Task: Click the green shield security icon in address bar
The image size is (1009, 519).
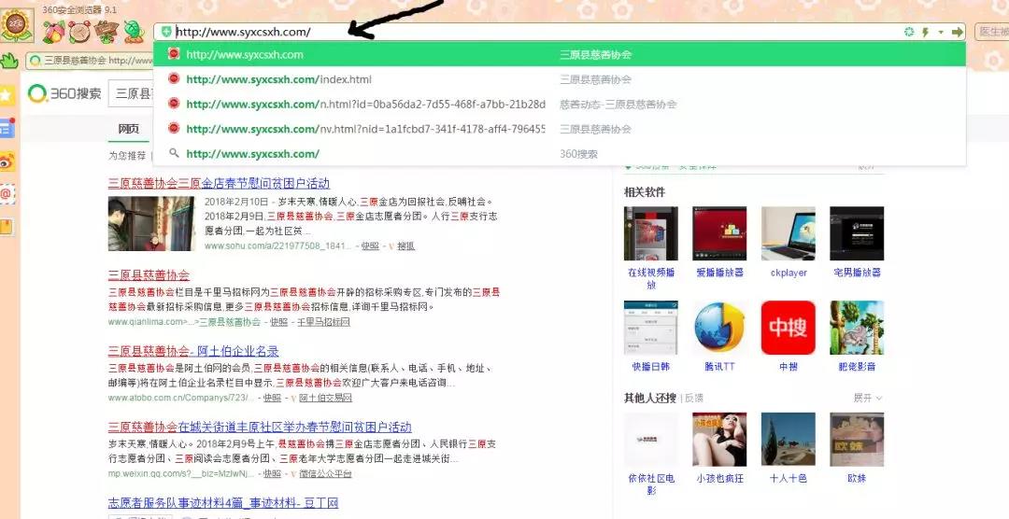Action: tap(166, 32)
